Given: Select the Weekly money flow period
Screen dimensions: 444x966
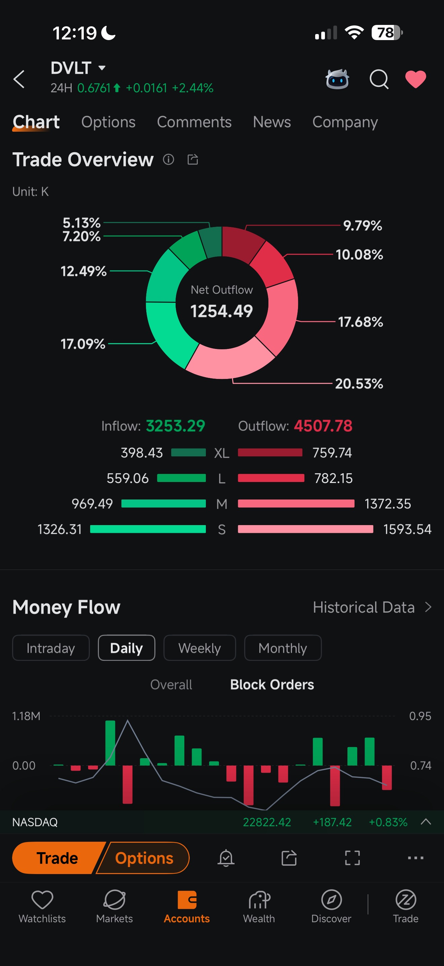Looking at the screenshot, I should [199, 648].
